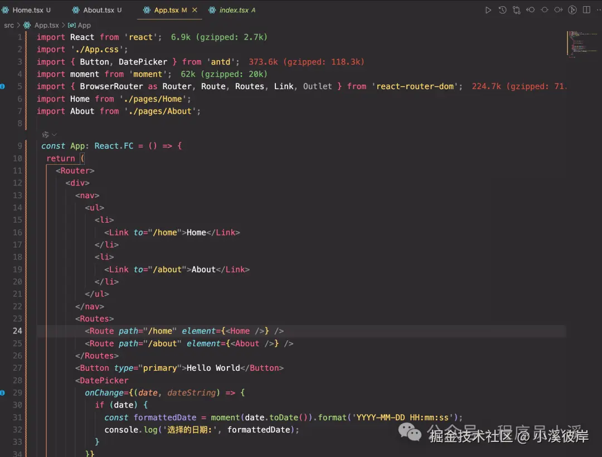Open the More Actions ellipsis menu
This screenshot has width=602, height=457.
[598, 10]
